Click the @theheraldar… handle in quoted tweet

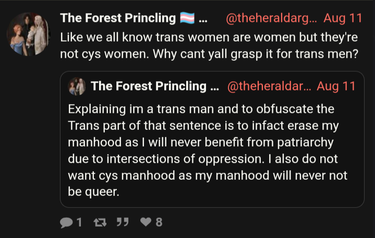(x=269, y=86)
